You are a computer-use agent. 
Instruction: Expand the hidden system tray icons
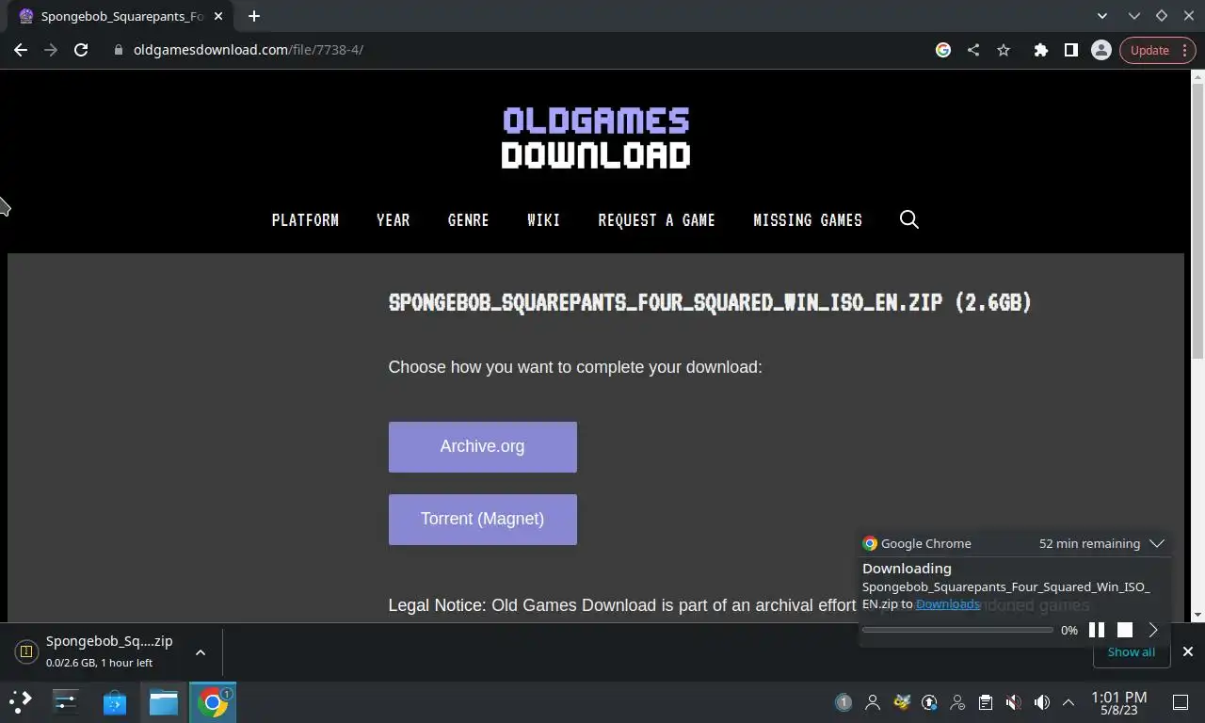click(1068, 702)
